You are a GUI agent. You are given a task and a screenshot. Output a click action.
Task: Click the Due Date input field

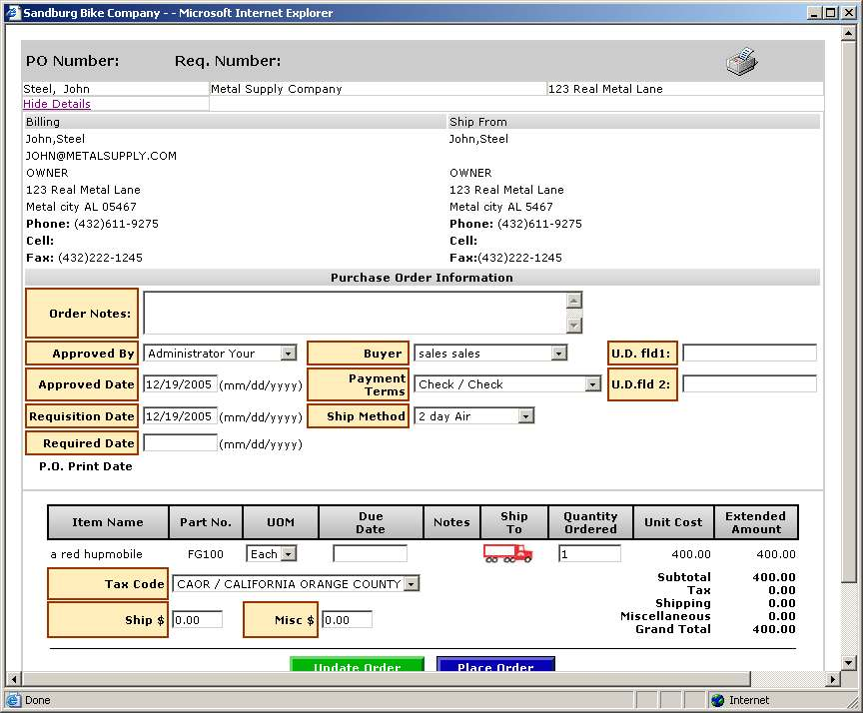point(370,553)
